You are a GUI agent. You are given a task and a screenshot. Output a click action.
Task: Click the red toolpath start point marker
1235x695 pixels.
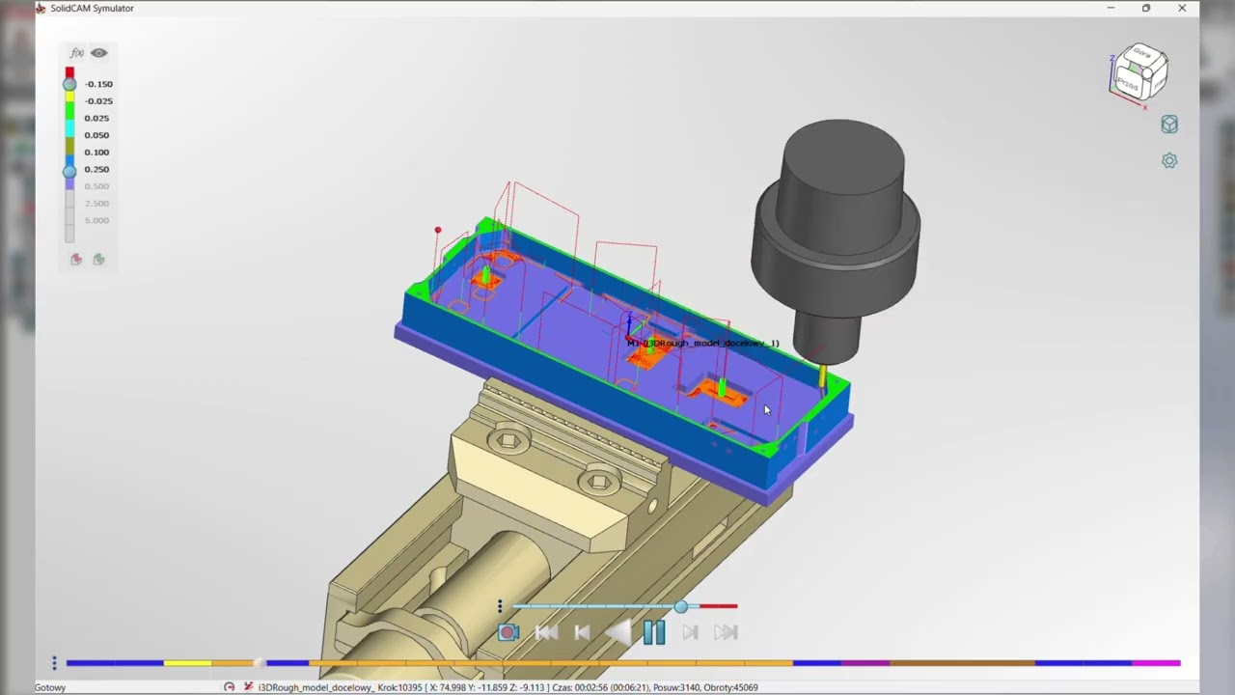click(437, 230)
